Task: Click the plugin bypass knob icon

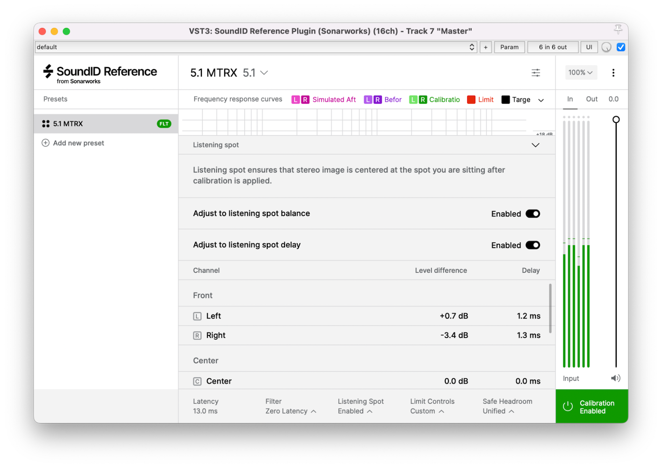Action: click(606, 47)
